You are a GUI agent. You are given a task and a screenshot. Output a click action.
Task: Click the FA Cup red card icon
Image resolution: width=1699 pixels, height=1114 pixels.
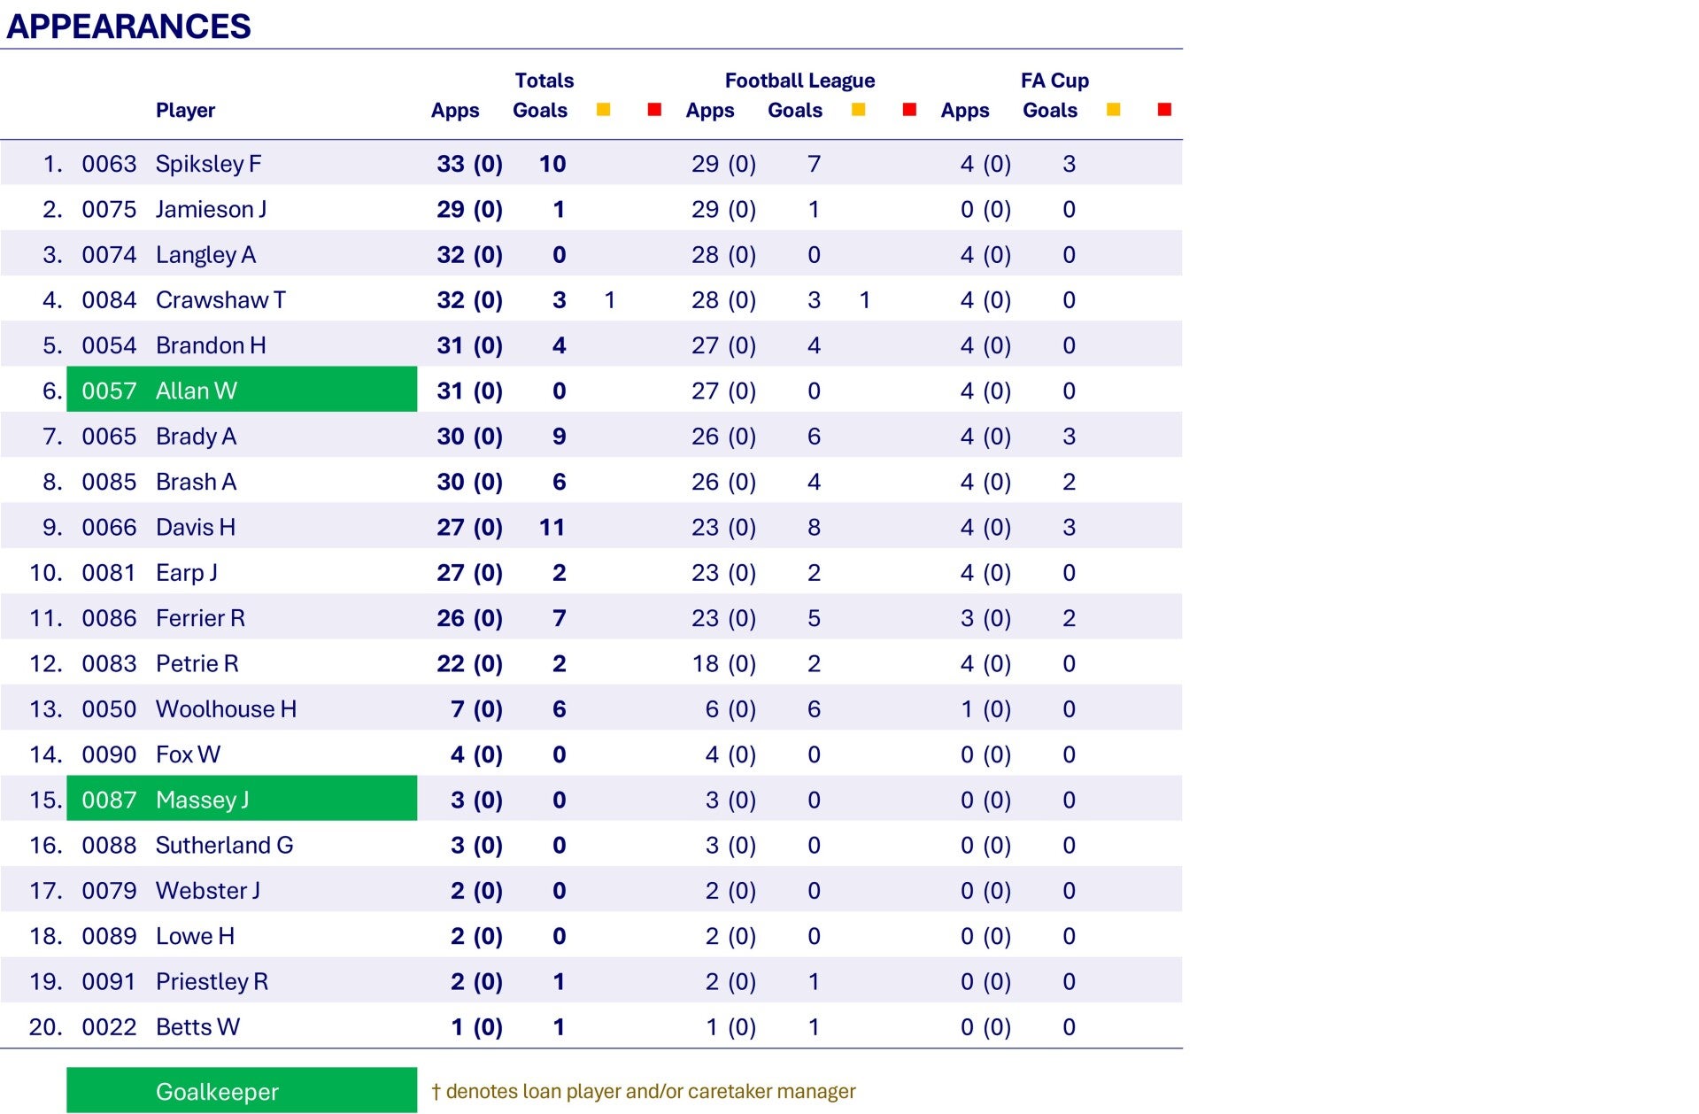pos(1164,110)
